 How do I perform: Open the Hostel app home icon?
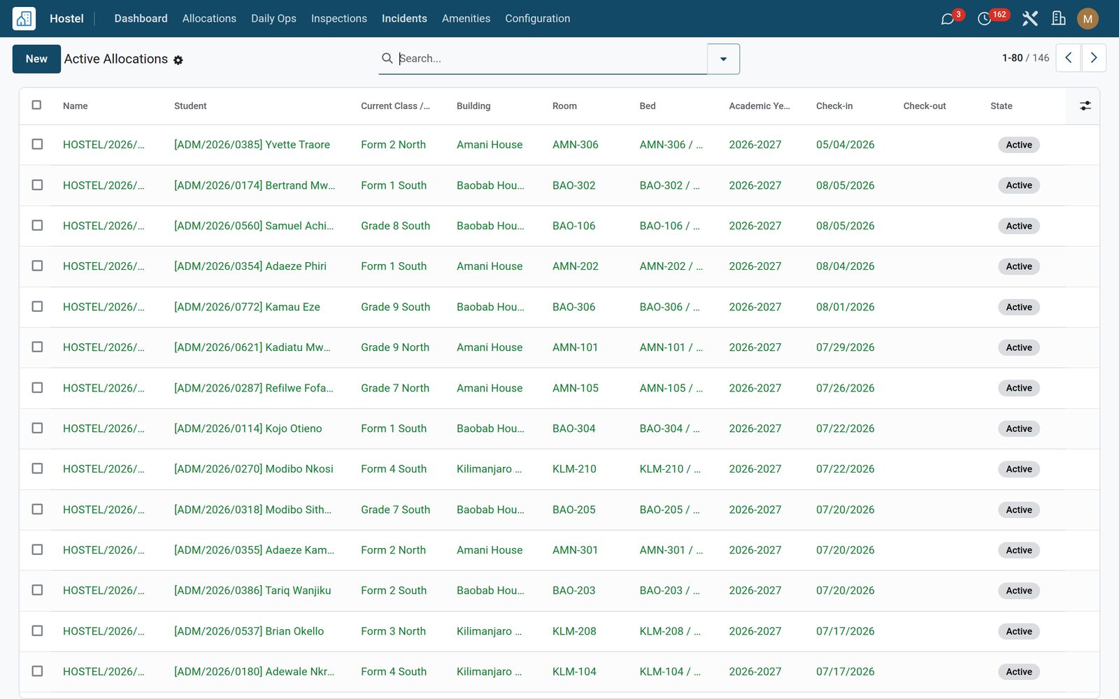[x=24, y=18]
